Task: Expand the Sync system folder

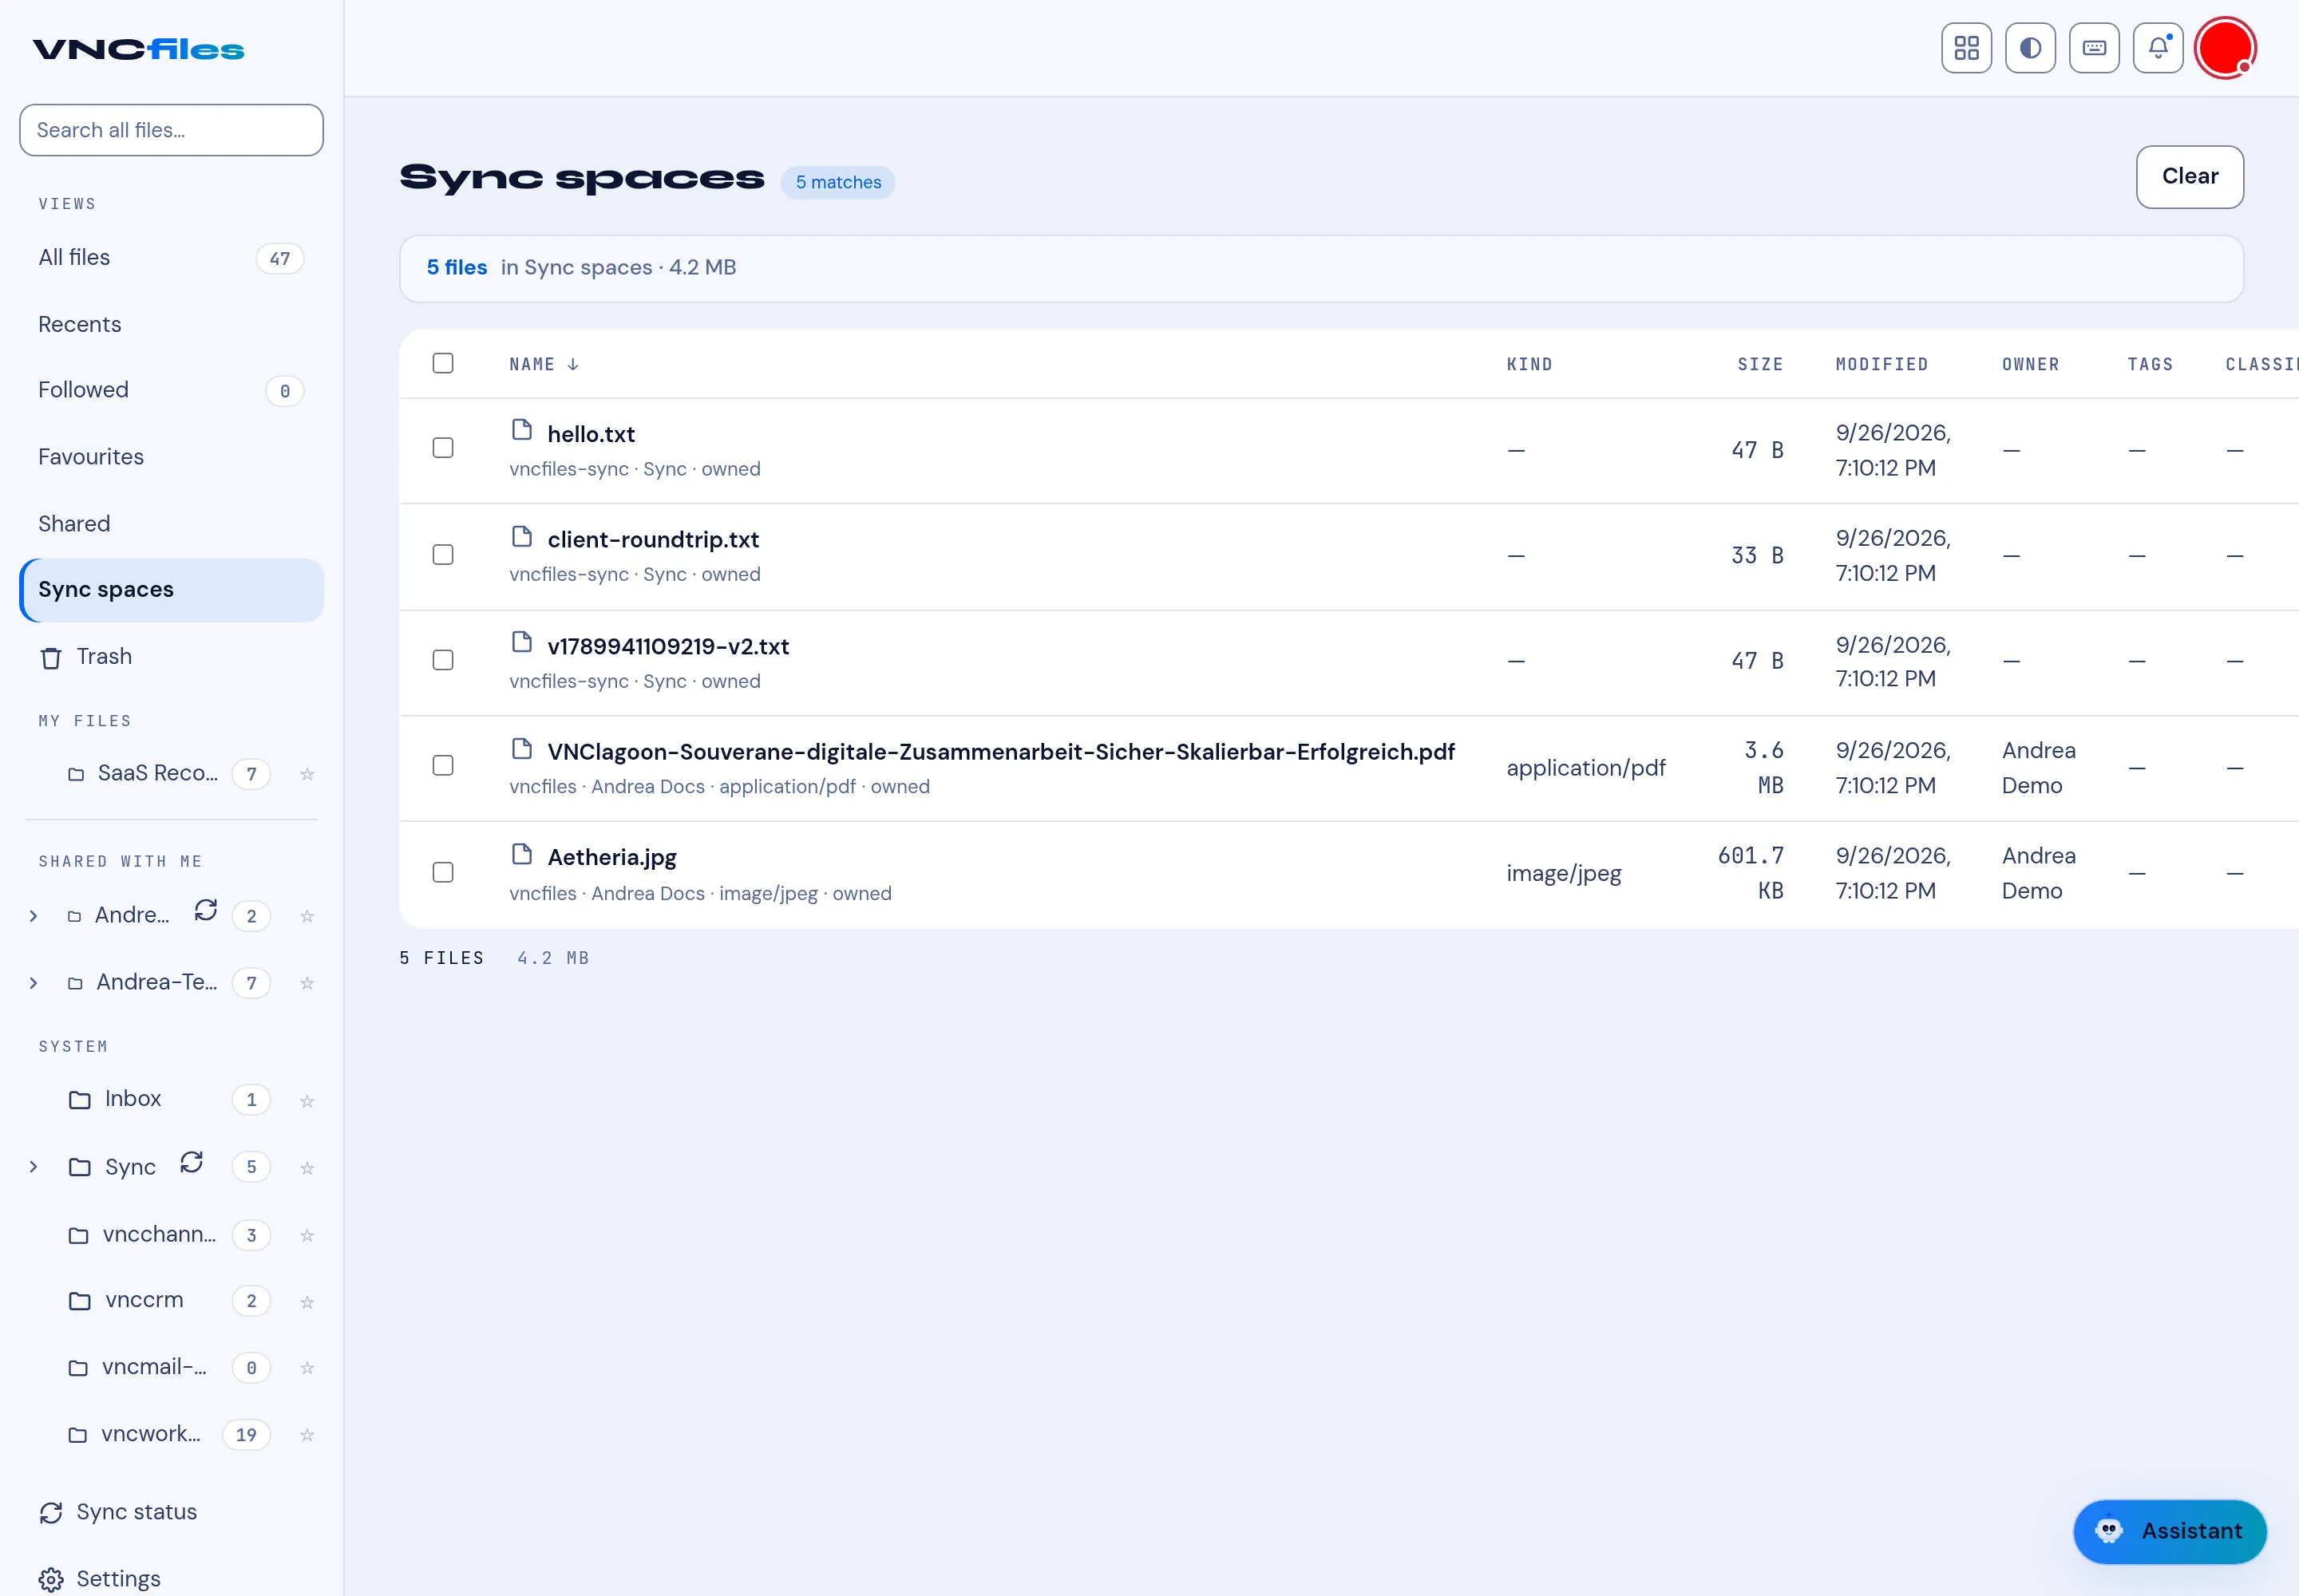Action: tap(33, 1167)
